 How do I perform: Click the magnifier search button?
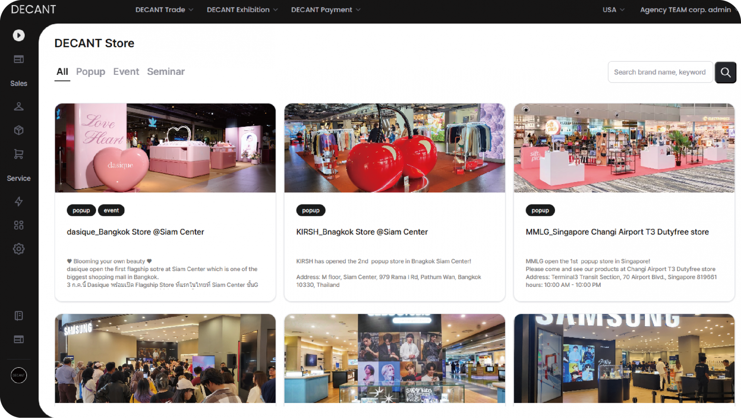[725, 72]
